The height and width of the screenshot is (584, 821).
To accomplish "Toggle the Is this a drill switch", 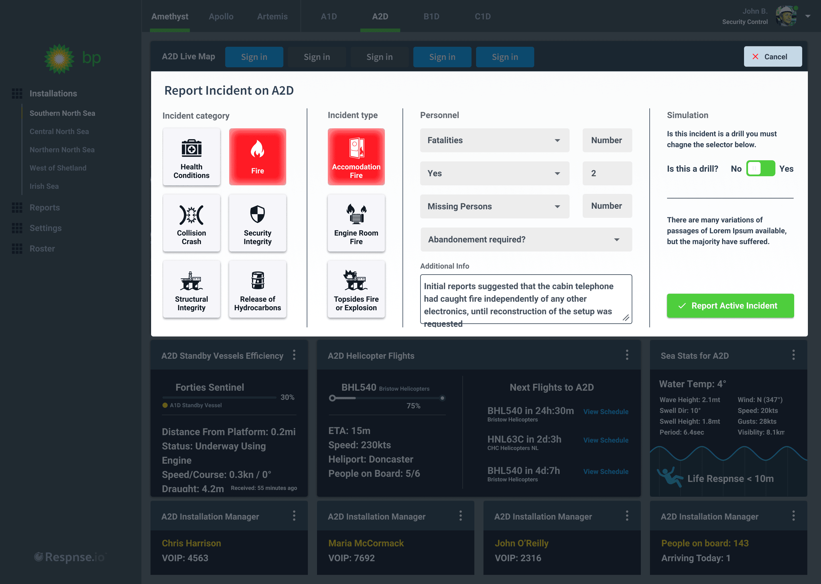I will tap(760, 169).
